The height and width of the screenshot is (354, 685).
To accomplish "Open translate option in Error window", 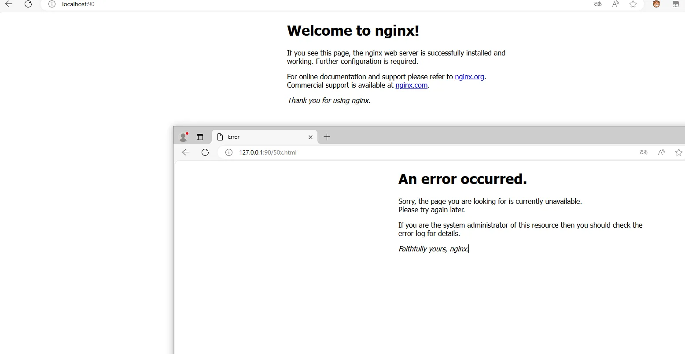I will tap(644, 152).
